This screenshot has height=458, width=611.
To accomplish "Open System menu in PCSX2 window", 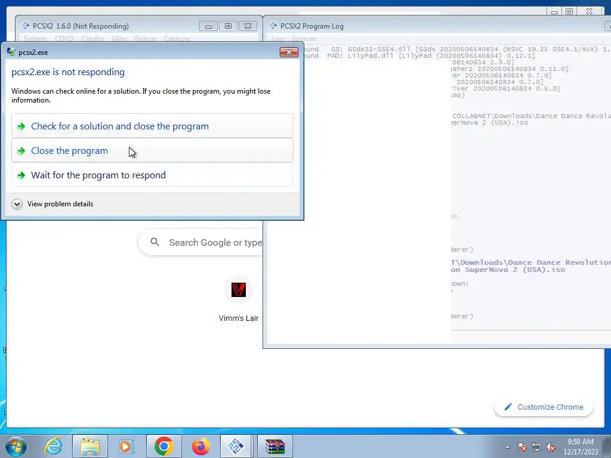I will pos(35,39).
